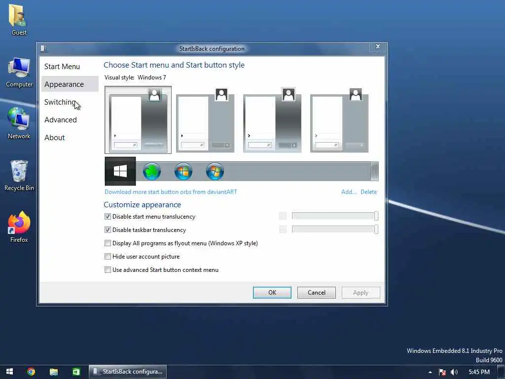Open the Recycle Bin icon
Screen dimensions: 505x379
[19, 176]
